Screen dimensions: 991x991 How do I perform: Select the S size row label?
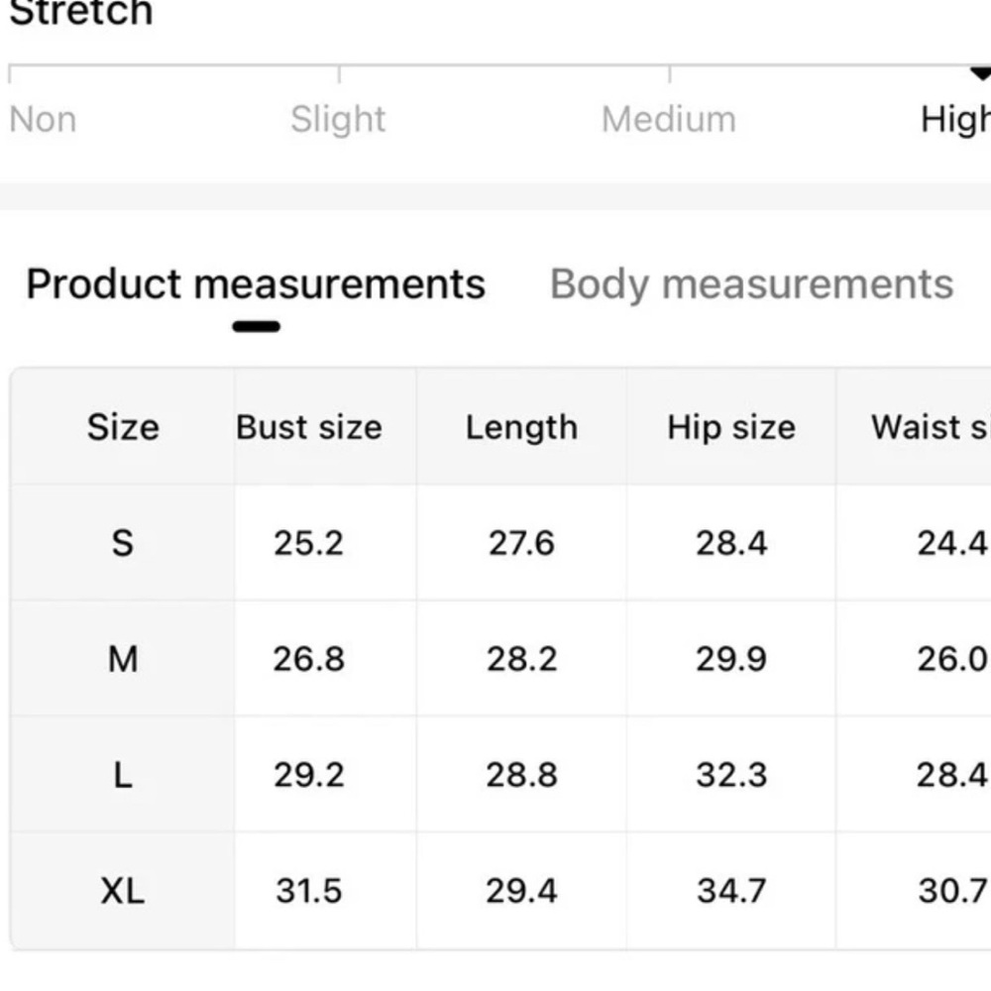(x=123, y=543)
